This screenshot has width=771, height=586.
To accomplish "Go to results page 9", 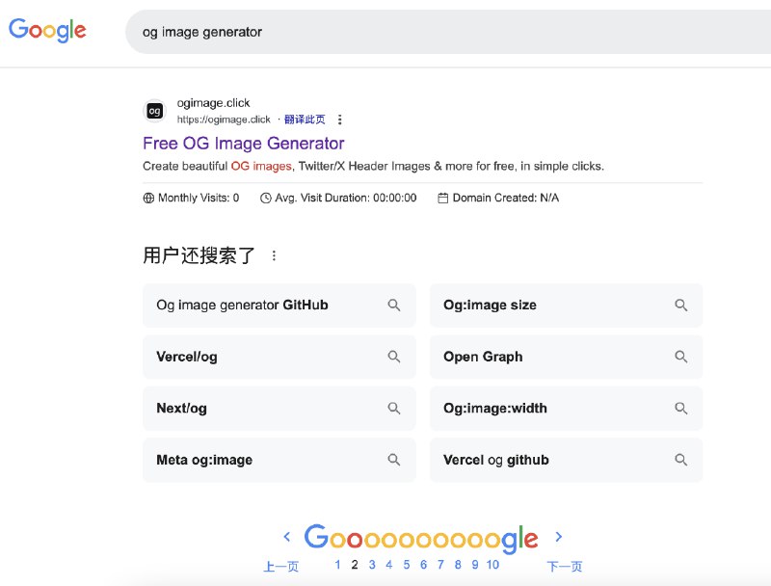I will click(475, 565).
